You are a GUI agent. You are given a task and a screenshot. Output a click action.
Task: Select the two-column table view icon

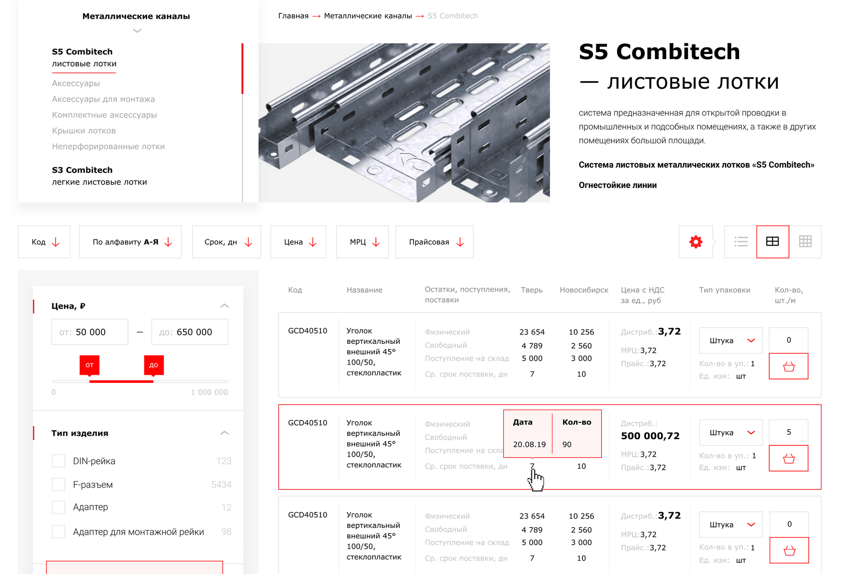tap(772, 242)
